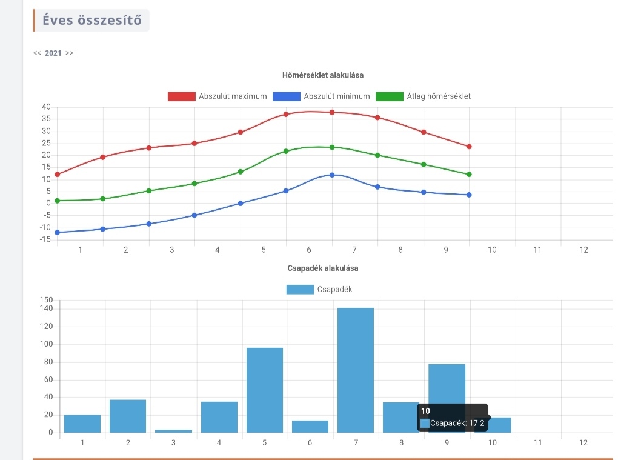Viewport: 618px width, 460px height.
Task: Toggle the Abszolút minimum legend series
Action: tap(336, 96)
